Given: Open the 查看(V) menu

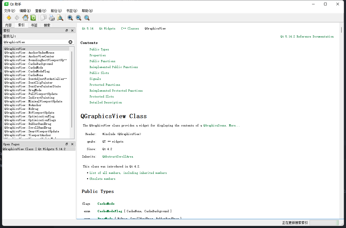Looking at the screenshot, I should pos(41,11).
